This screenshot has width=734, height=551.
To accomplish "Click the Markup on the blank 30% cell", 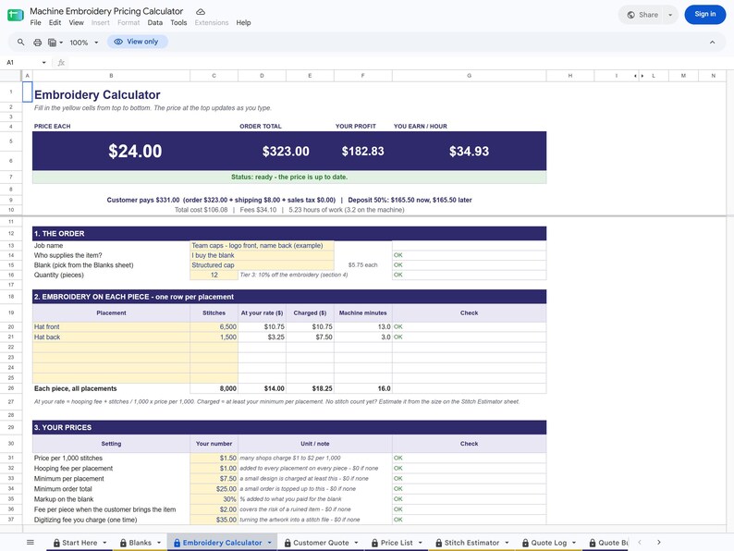I will 214,499.
